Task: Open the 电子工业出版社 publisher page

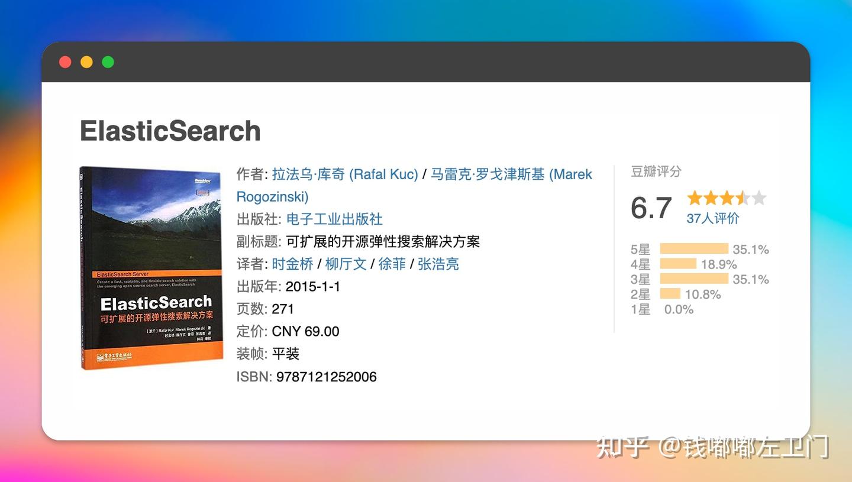Action: point(334,219)
